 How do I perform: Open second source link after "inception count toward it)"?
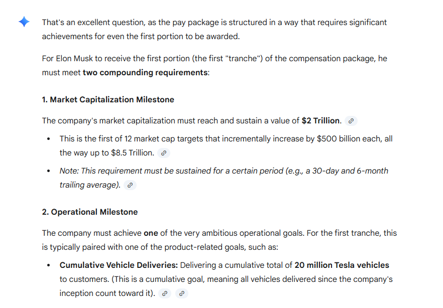click(182, 293)
